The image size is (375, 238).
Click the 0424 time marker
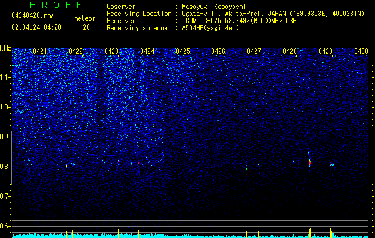147,51
